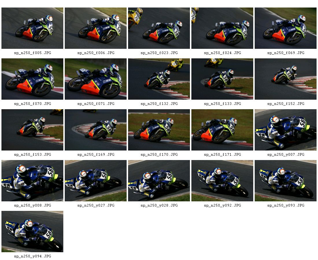Open the sp_n250_f153.JPG thumbnail
Viewport: 318px width, 260px height.
[x=32, y=130]
